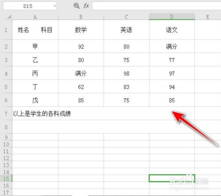221x196 pixels.
Task: Select row 5 header
Action: (6, 87)
